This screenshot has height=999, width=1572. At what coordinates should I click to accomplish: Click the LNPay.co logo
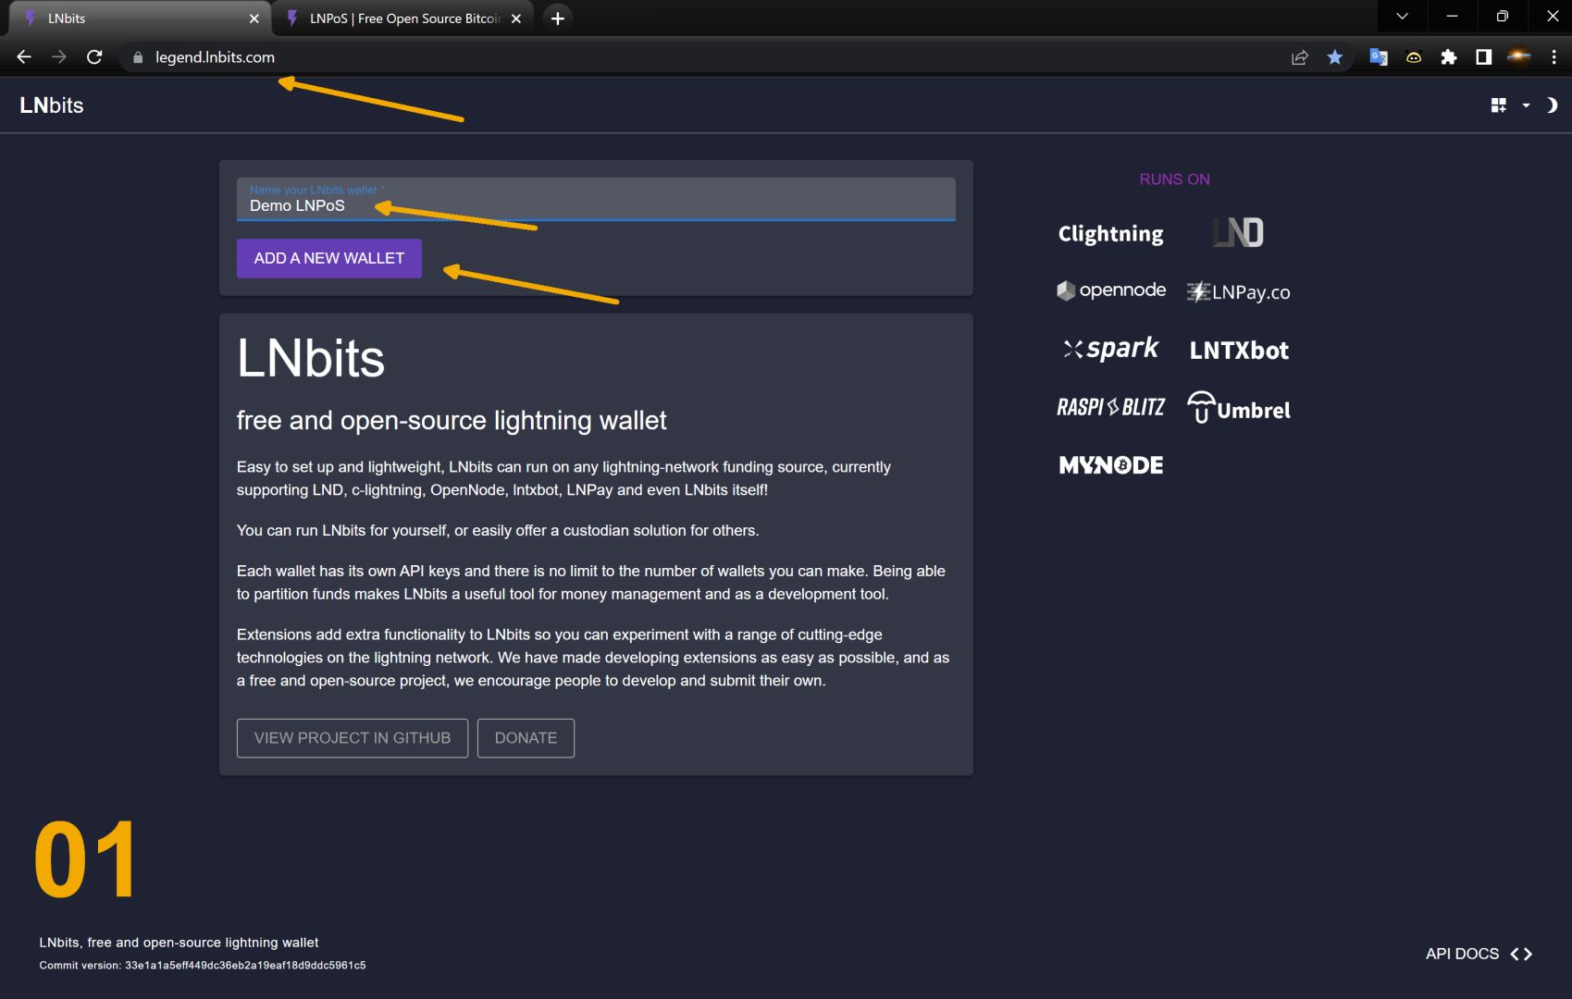pyautogui.click(x=1238, y=292)
